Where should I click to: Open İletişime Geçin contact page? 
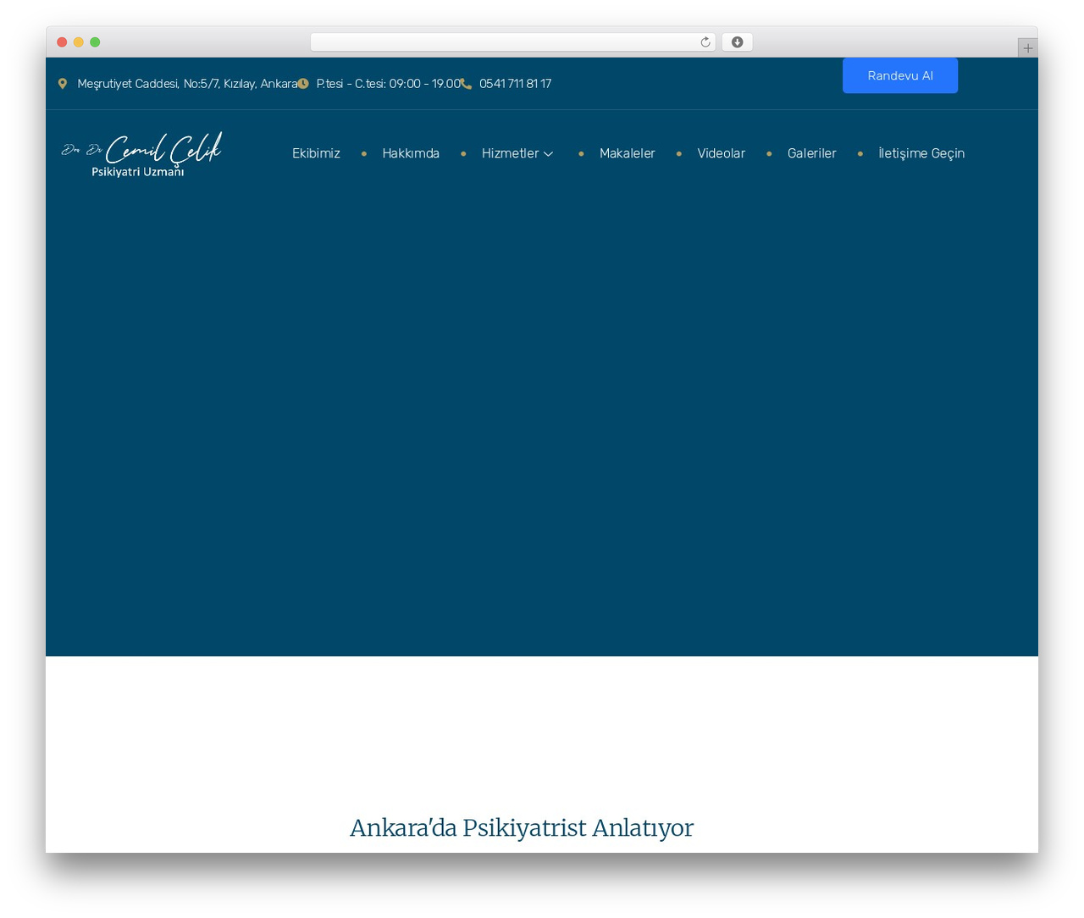(x=921, y=153)
